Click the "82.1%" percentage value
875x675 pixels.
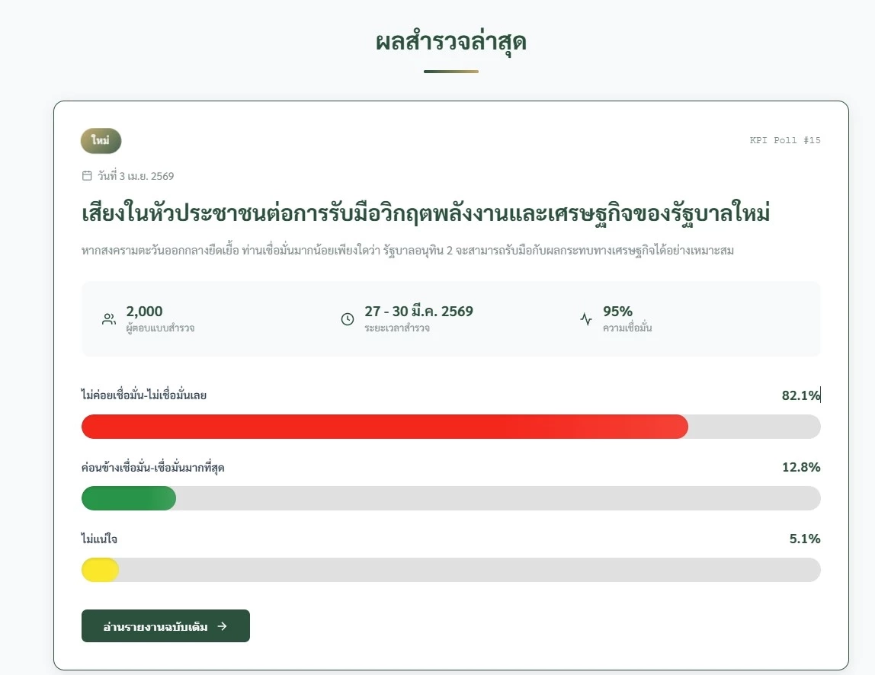click(x=800, y=395)
